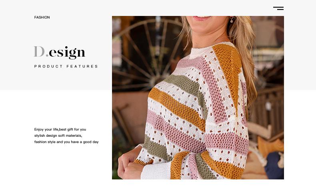The image size is (316, 187).
Task: Select the 'stylish design soft materials' line
Action: tap(58, 136)
